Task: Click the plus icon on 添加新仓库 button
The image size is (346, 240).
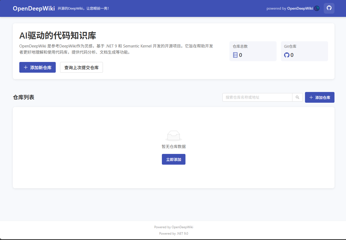Action: pos(26,67)
